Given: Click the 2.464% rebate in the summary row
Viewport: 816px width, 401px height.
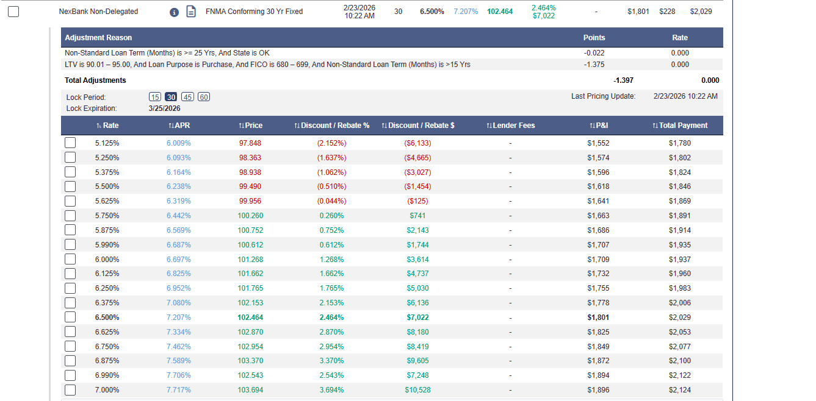Looking at the screenshot, I should (x=543, y=8).
